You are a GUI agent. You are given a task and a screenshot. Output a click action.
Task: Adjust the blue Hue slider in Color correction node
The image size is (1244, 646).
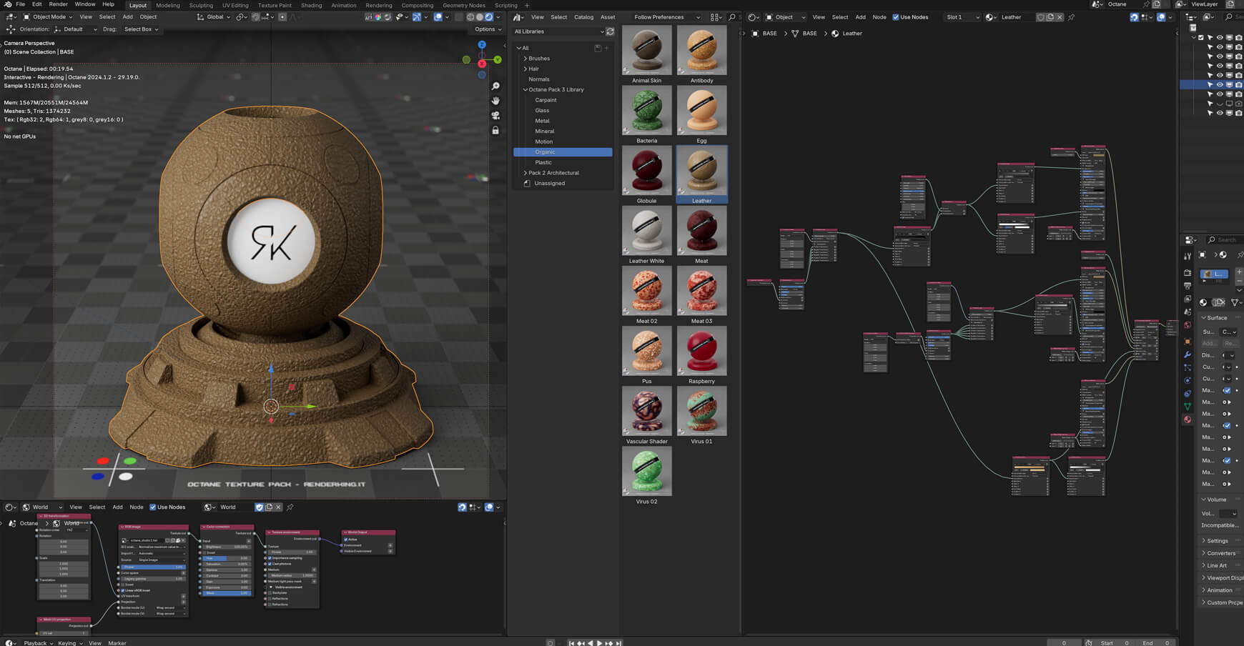(x=226, y=558)
